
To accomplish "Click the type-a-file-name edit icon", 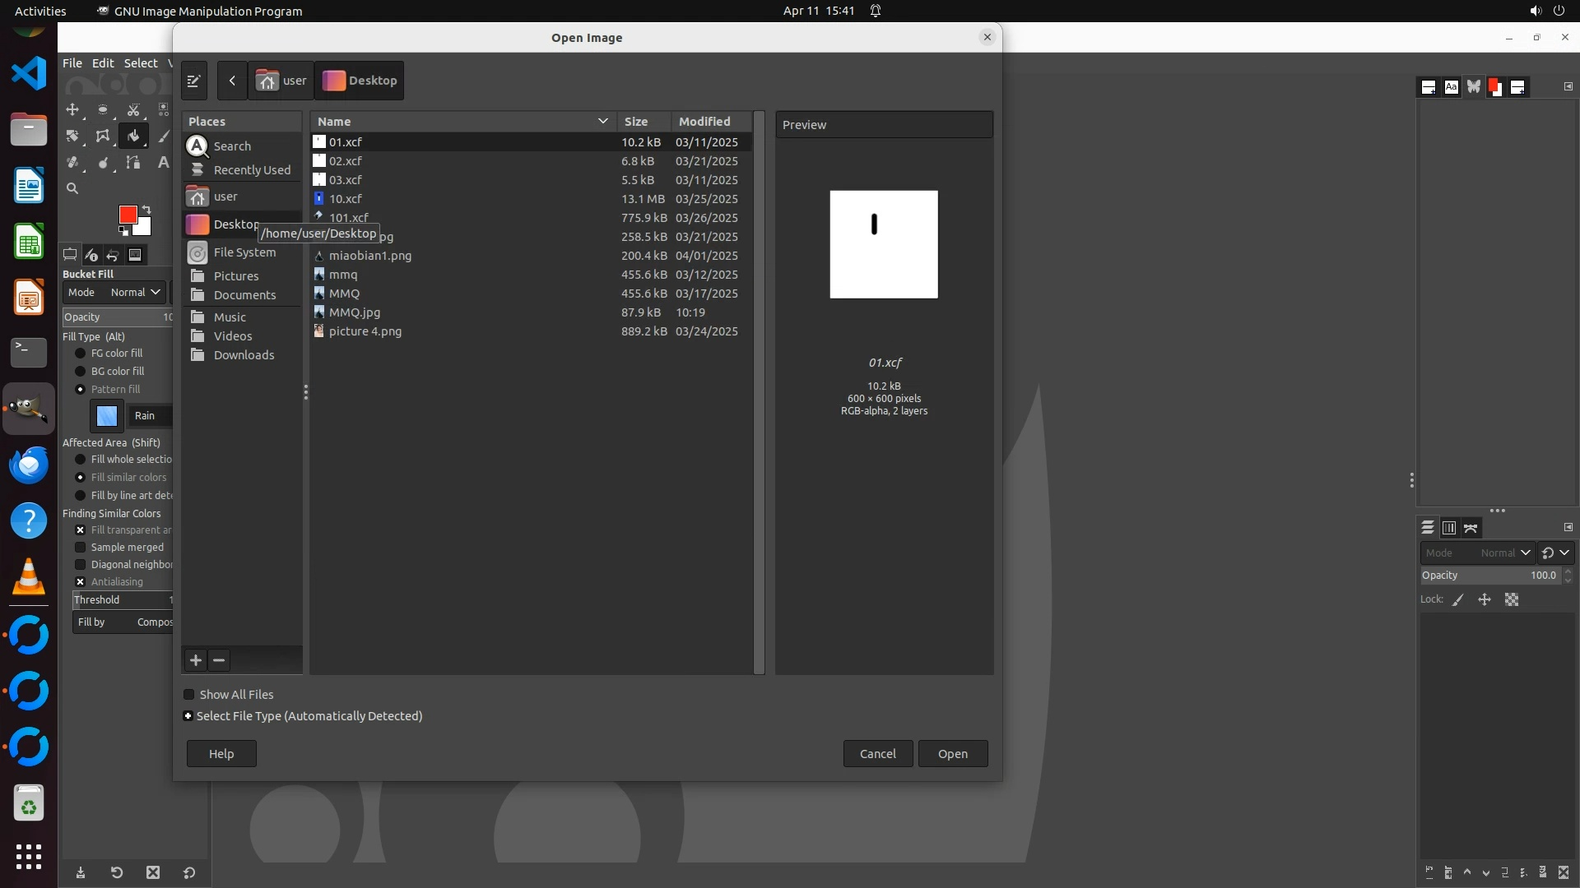I will pos(194,81).
